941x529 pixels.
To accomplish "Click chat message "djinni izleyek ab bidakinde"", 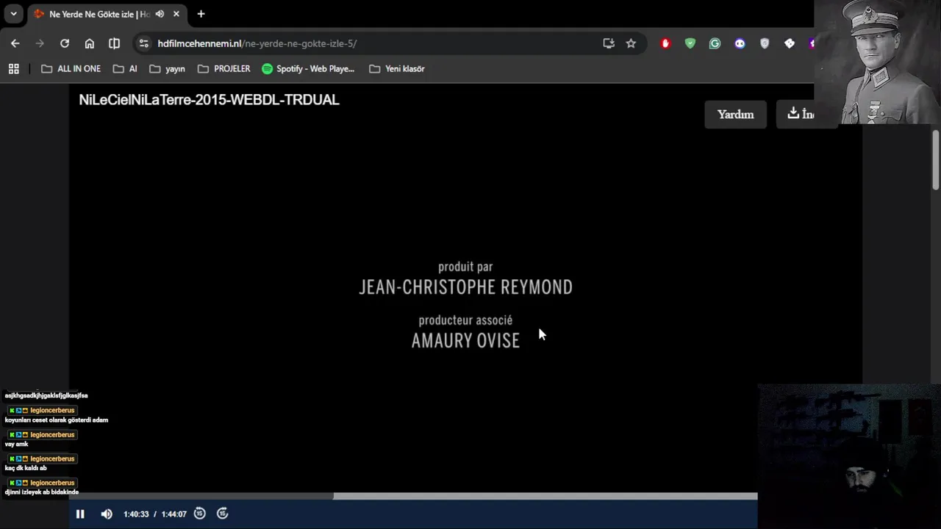I will (42, 492).
